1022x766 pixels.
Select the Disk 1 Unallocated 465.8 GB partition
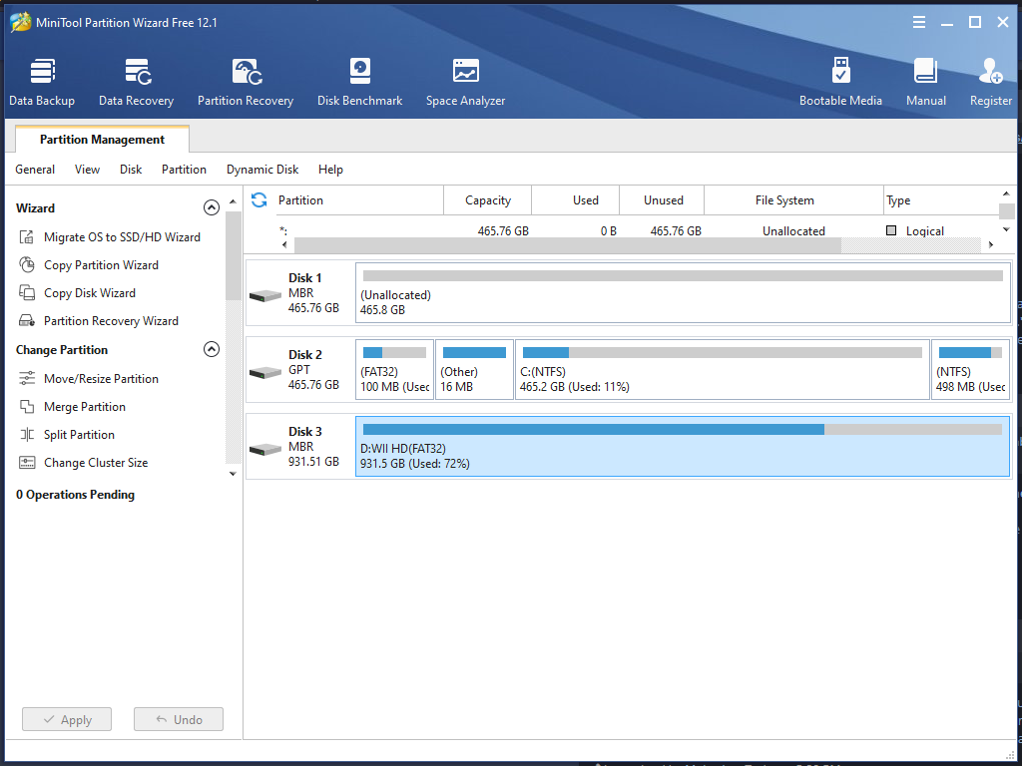(x=683, y=292)
